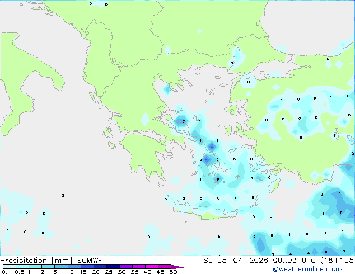Click the legend label '20'
The height and width of the screenshot is (274, 355).
[96, 272]
